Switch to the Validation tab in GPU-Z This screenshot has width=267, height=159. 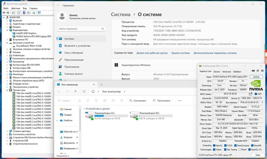pyautogui.click(x=237, y=72)
